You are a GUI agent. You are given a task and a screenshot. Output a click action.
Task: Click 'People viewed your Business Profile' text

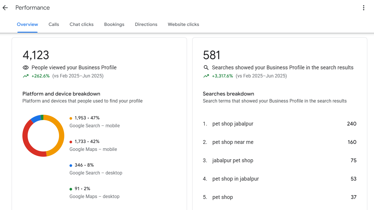click(x=74, y=68)
